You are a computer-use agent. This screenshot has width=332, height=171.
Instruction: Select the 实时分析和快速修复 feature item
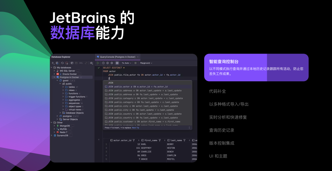click(228, 117)
